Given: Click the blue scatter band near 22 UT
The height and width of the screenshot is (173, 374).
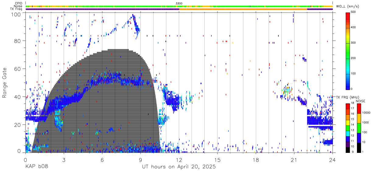Looking at the screenshot, I should (320, 121).
